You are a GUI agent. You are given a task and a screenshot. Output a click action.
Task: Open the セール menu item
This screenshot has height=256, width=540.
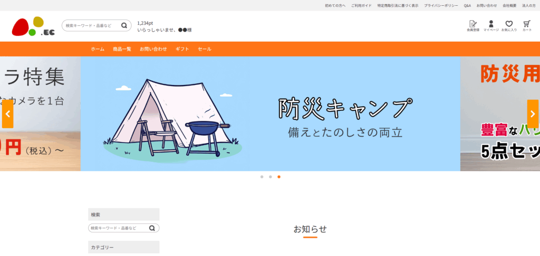[205, 49]
